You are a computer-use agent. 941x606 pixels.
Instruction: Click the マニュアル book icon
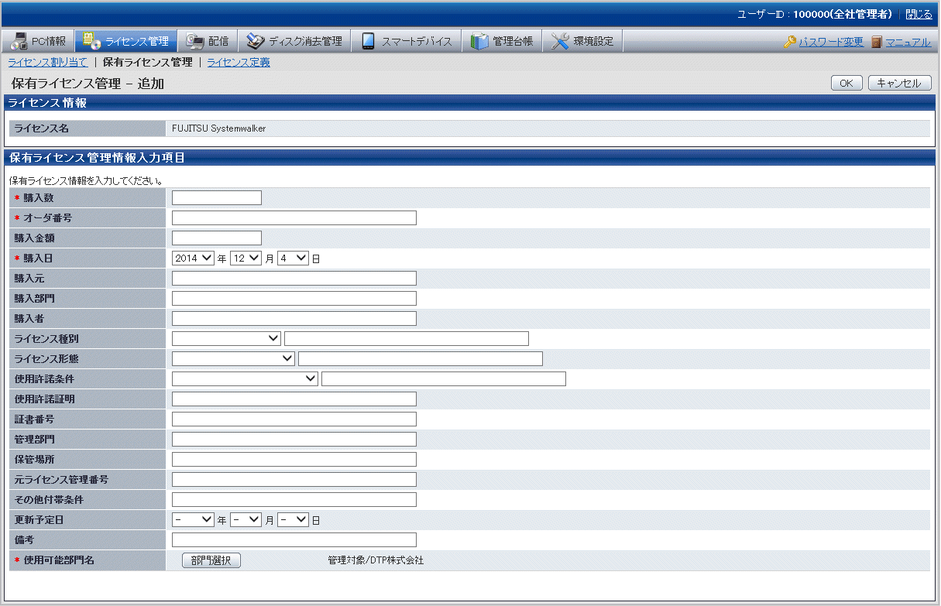click(877, 42)
